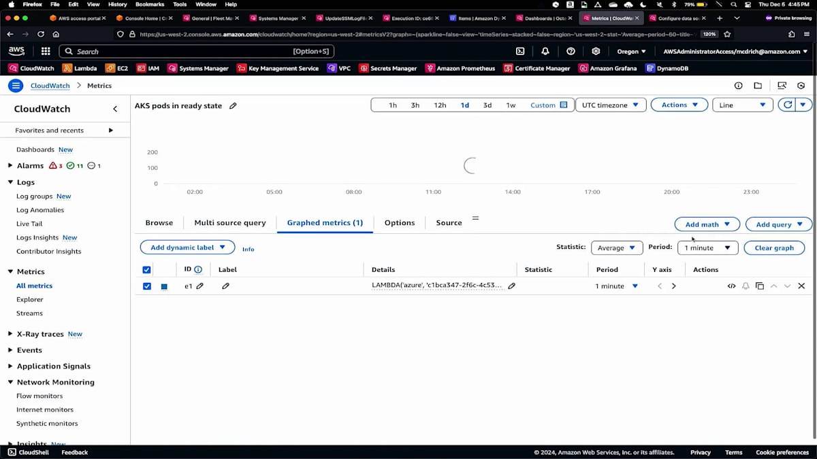Open the Add math dropdown
Viewport: 817px width, 459px height.
pyautogui.click(x=707, y=224)
